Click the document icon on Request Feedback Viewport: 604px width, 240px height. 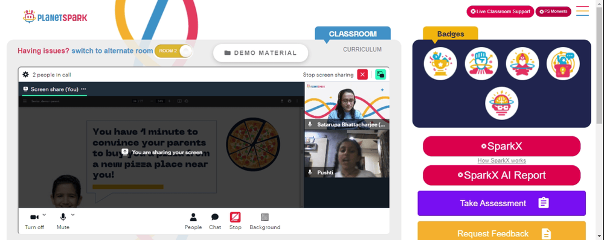[547, 233]
